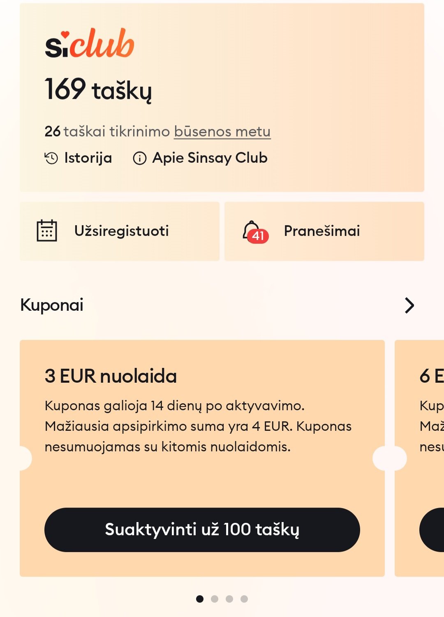
Task: Open the būsenos metu link
Action: tap(222, 132)
